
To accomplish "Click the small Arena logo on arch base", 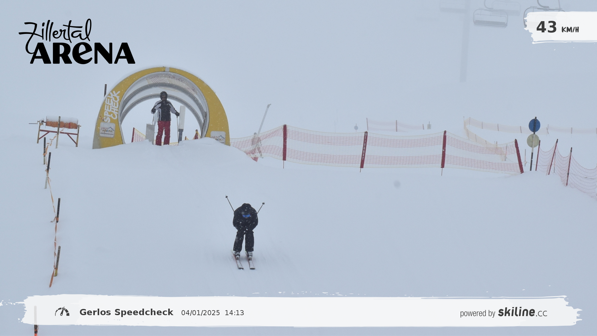I will [107, 130].
